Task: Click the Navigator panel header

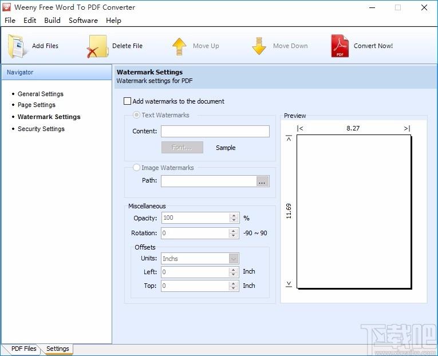Action: pos(57,72)
